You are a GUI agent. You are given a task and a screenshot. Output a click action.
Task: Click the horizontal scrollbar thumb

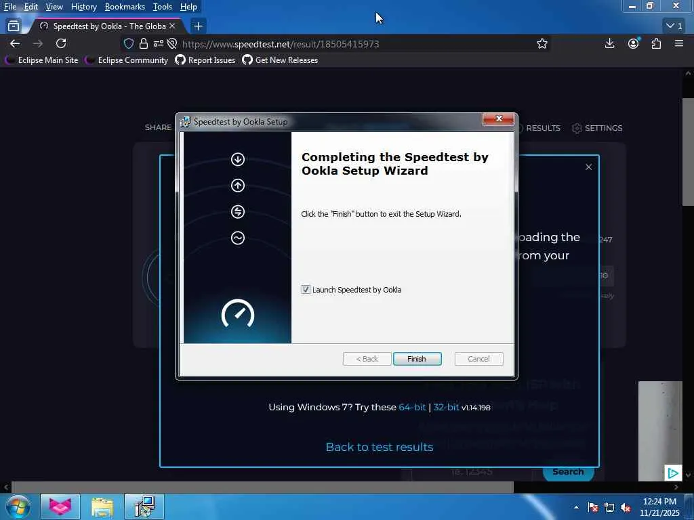point(262,487)
